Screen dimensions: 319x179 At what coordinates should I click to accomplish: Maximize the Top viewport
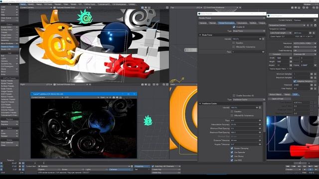pyautogui.click(x=318, y=7)
